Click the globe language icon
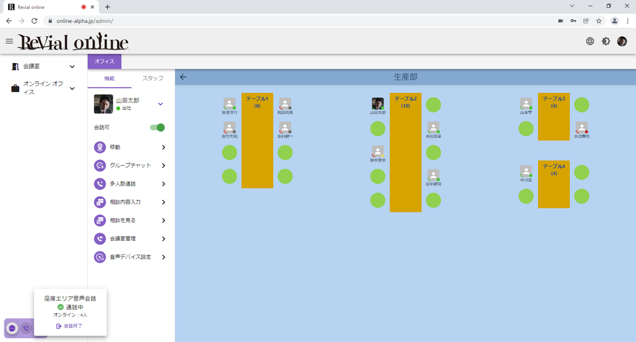636x342 pixels. 590,41
